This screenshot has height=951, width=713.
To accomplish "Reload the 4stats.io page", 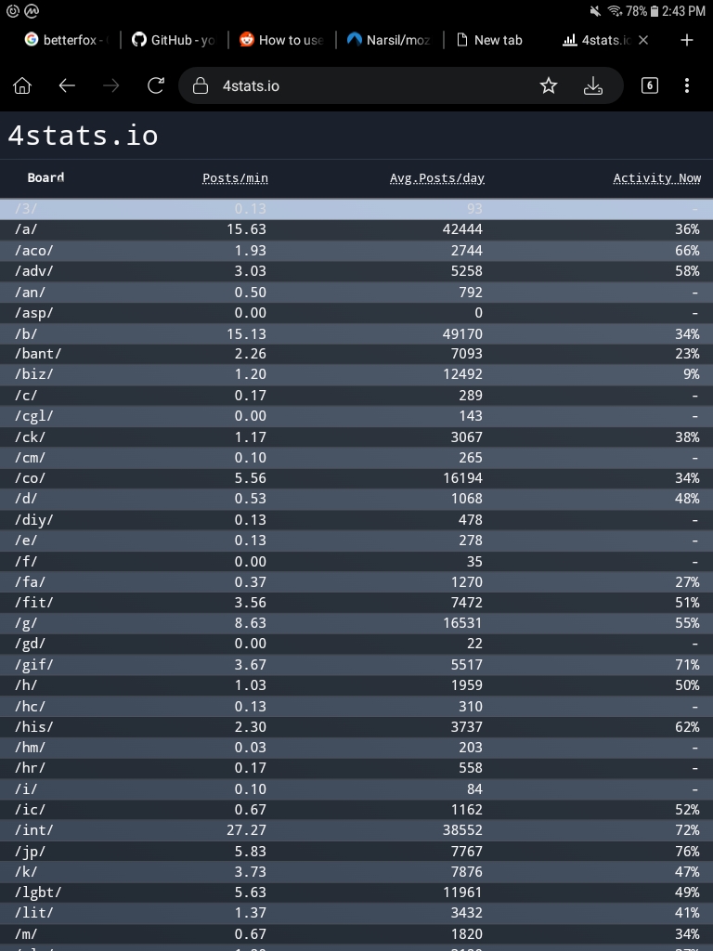I will pos(156,85).
